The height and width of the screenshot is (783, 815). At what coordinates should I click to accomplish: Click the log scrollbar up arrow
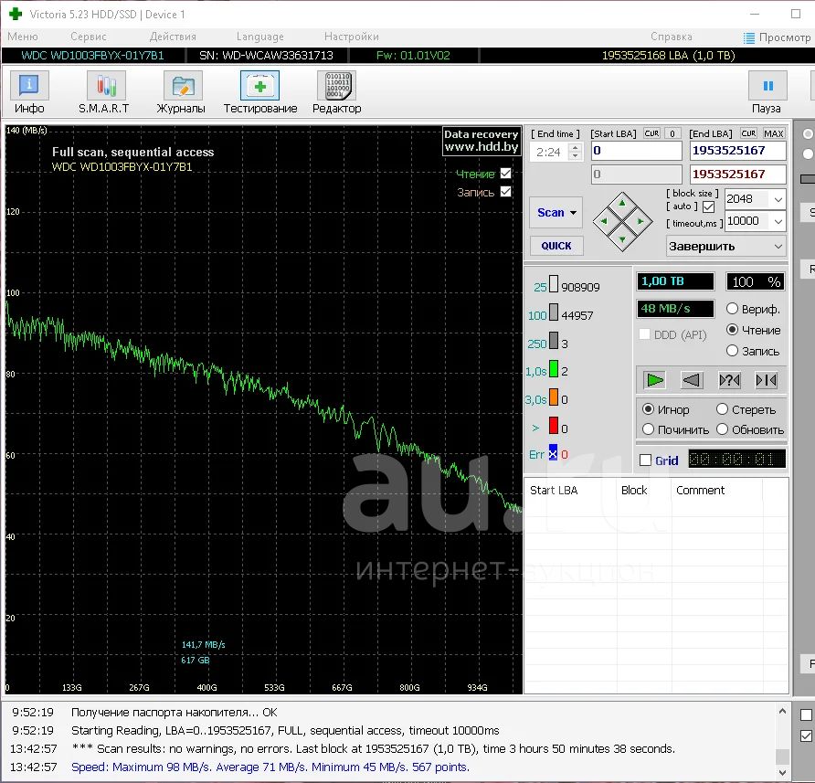click(x=782, y=711)
